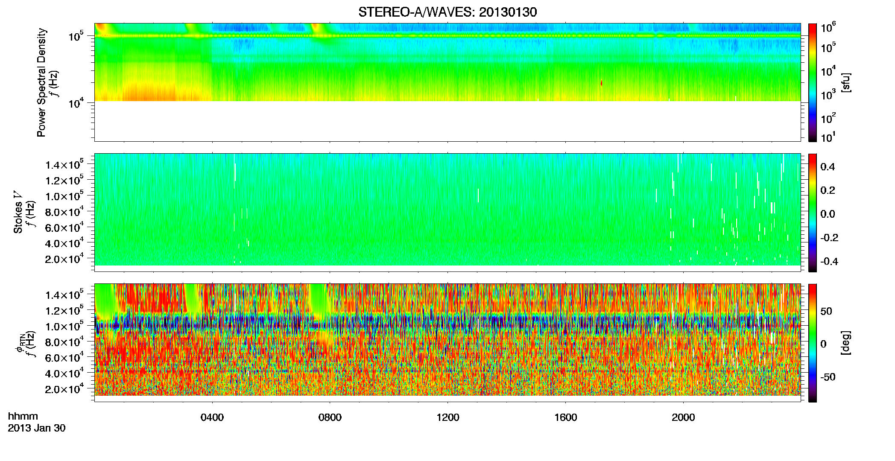Click the 0400 time axis label
Screen dimensions: 895x461
212,417
